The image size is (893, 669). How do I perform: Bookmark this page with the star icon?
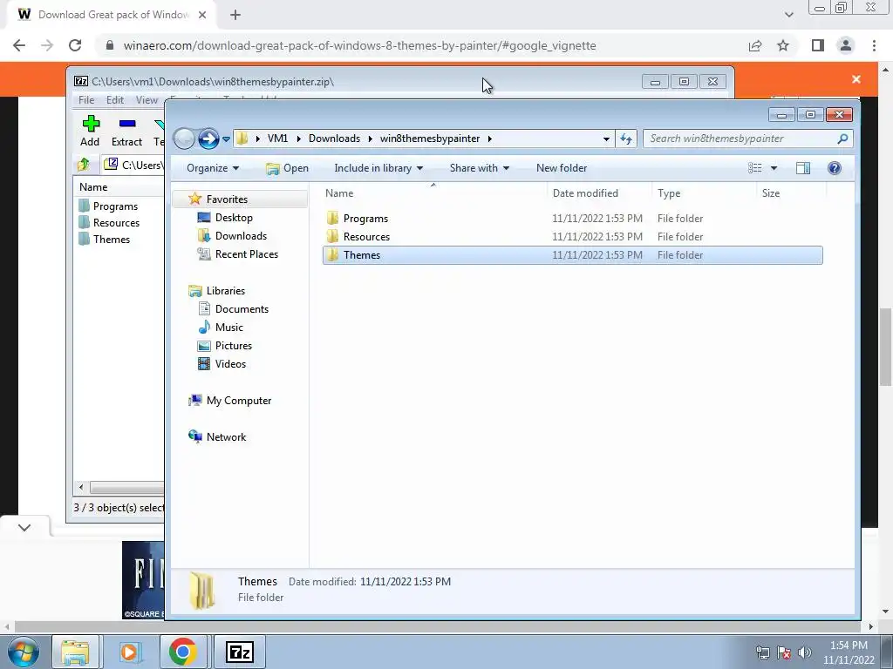click(783, 45)
